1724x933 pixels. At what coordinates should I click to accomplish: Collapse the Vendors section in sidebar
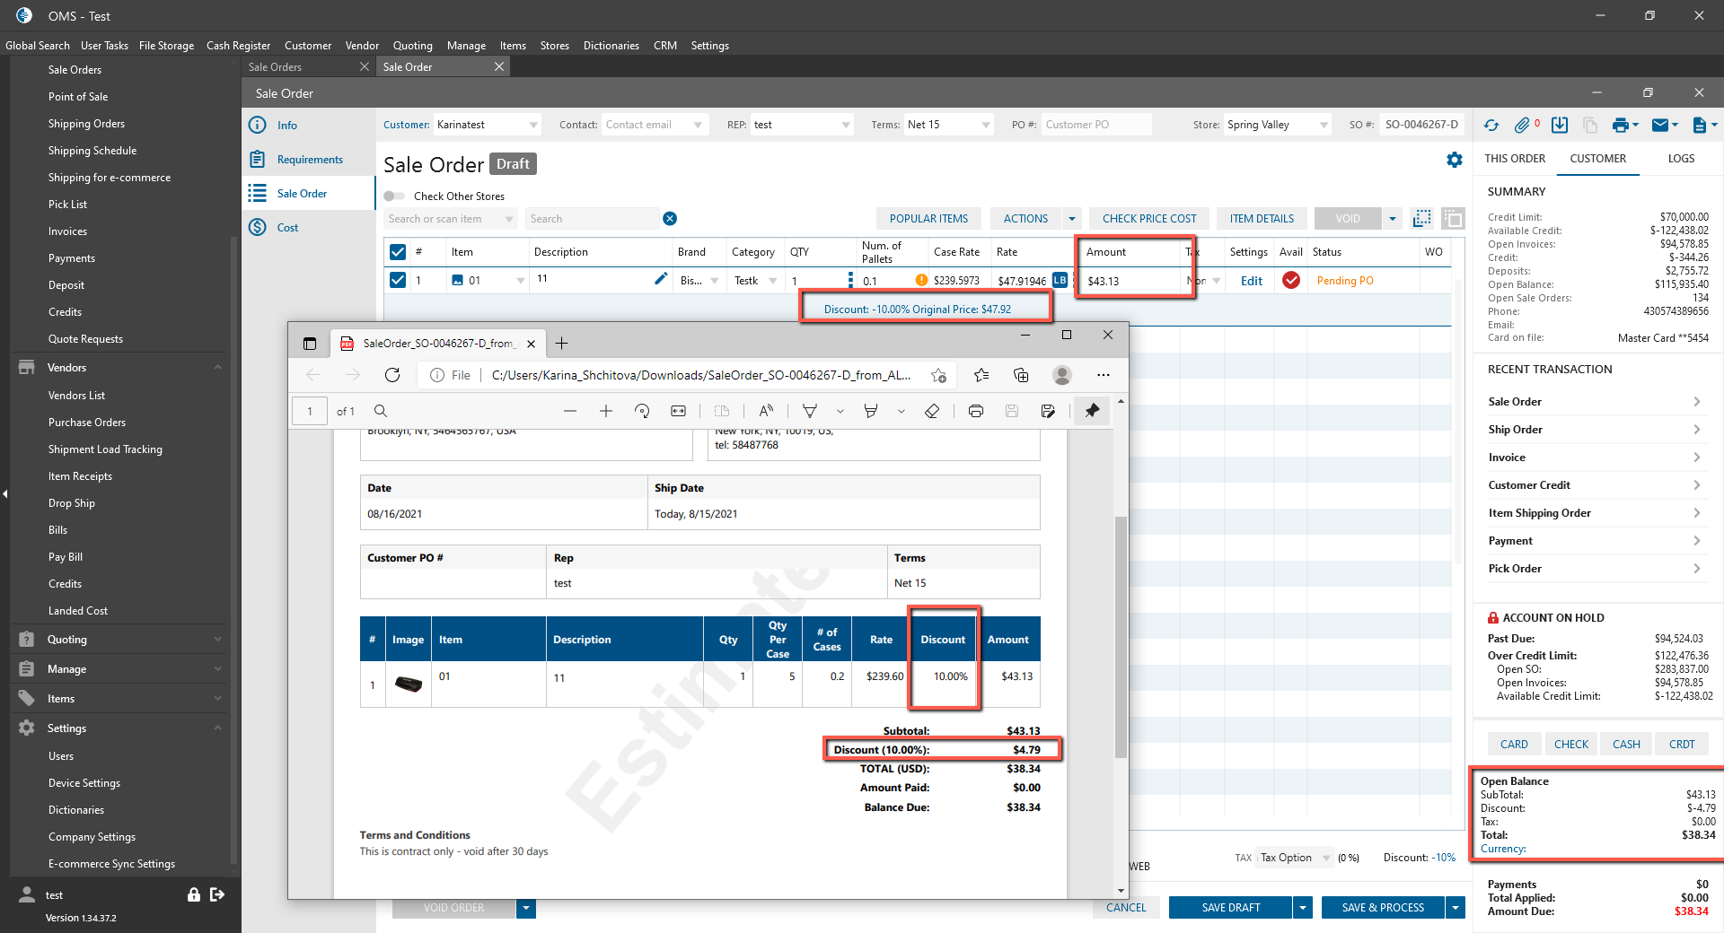click(x=217, y=368)
